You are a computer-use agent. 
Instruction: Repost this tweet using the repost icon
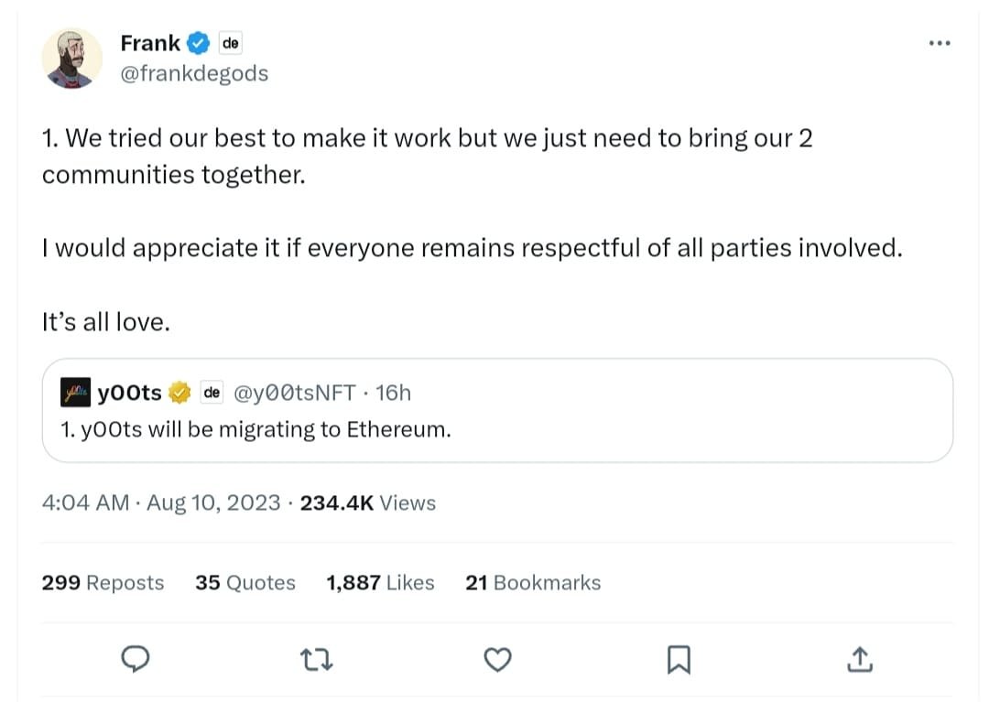point(317,658)
